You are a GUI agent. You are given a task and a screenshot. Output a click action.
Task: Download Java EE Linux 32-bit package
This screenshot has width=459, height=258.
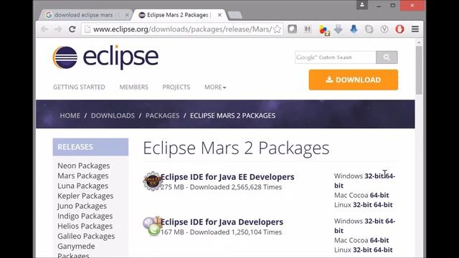[x=362, y=205]
